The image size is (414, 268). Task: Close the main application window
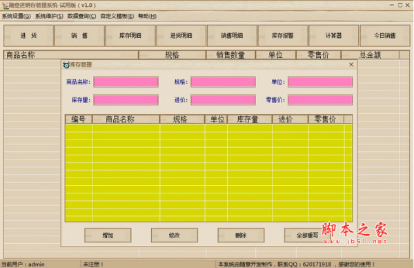click(408, 5)
